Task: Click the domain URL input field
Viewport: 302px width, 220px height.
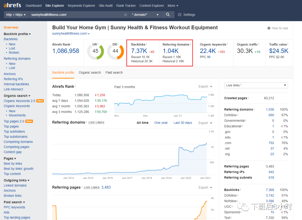Action: coord(75,15)
